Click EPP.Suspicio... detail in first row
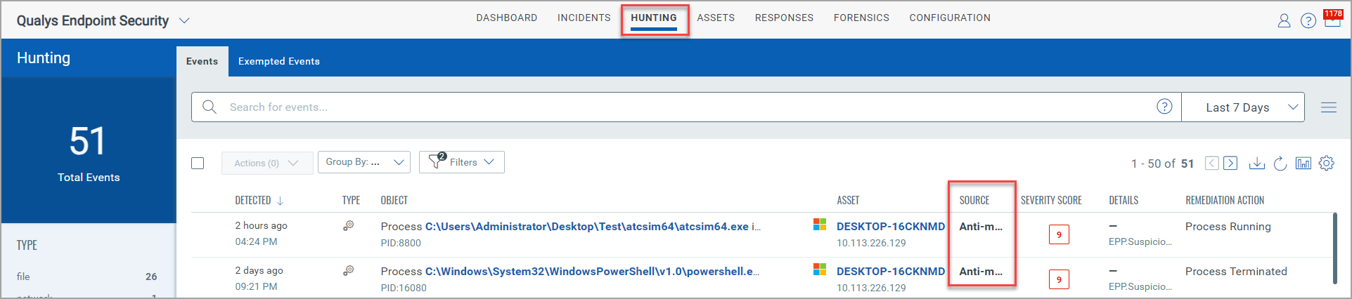Screen dimensions: 1352x299 [1140, 241]
